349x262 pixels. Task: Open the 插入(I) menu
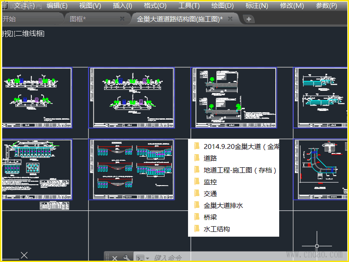tap(123, 6)
